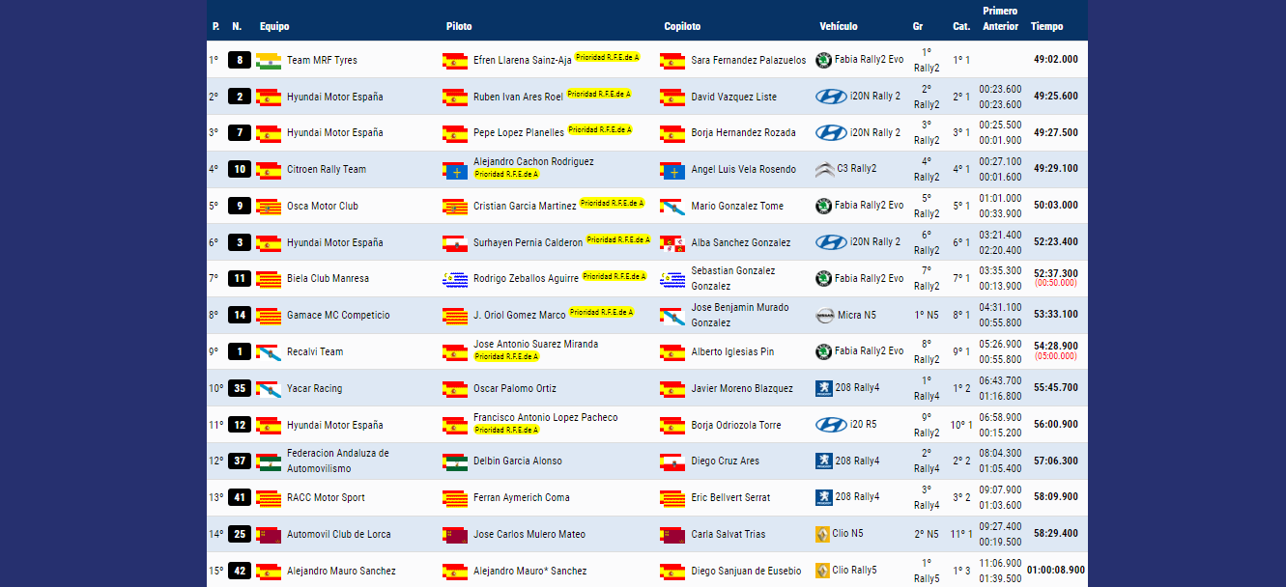Image resolution: width=1286 pixels, height=587 pixels.
Task: Click the Citroen logo next to C3 Rally2
Action: tap(824, 169)
